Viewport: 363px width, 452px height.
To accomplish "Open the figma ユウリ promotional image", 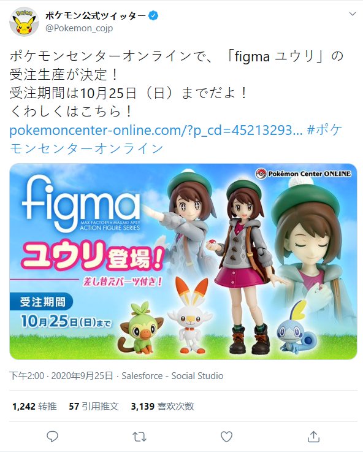I will (x=183, y=261).
